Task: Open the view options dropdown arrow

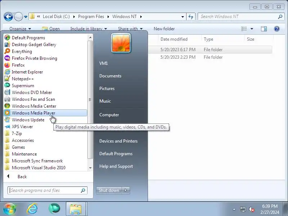Action: (x=252, y=29)
